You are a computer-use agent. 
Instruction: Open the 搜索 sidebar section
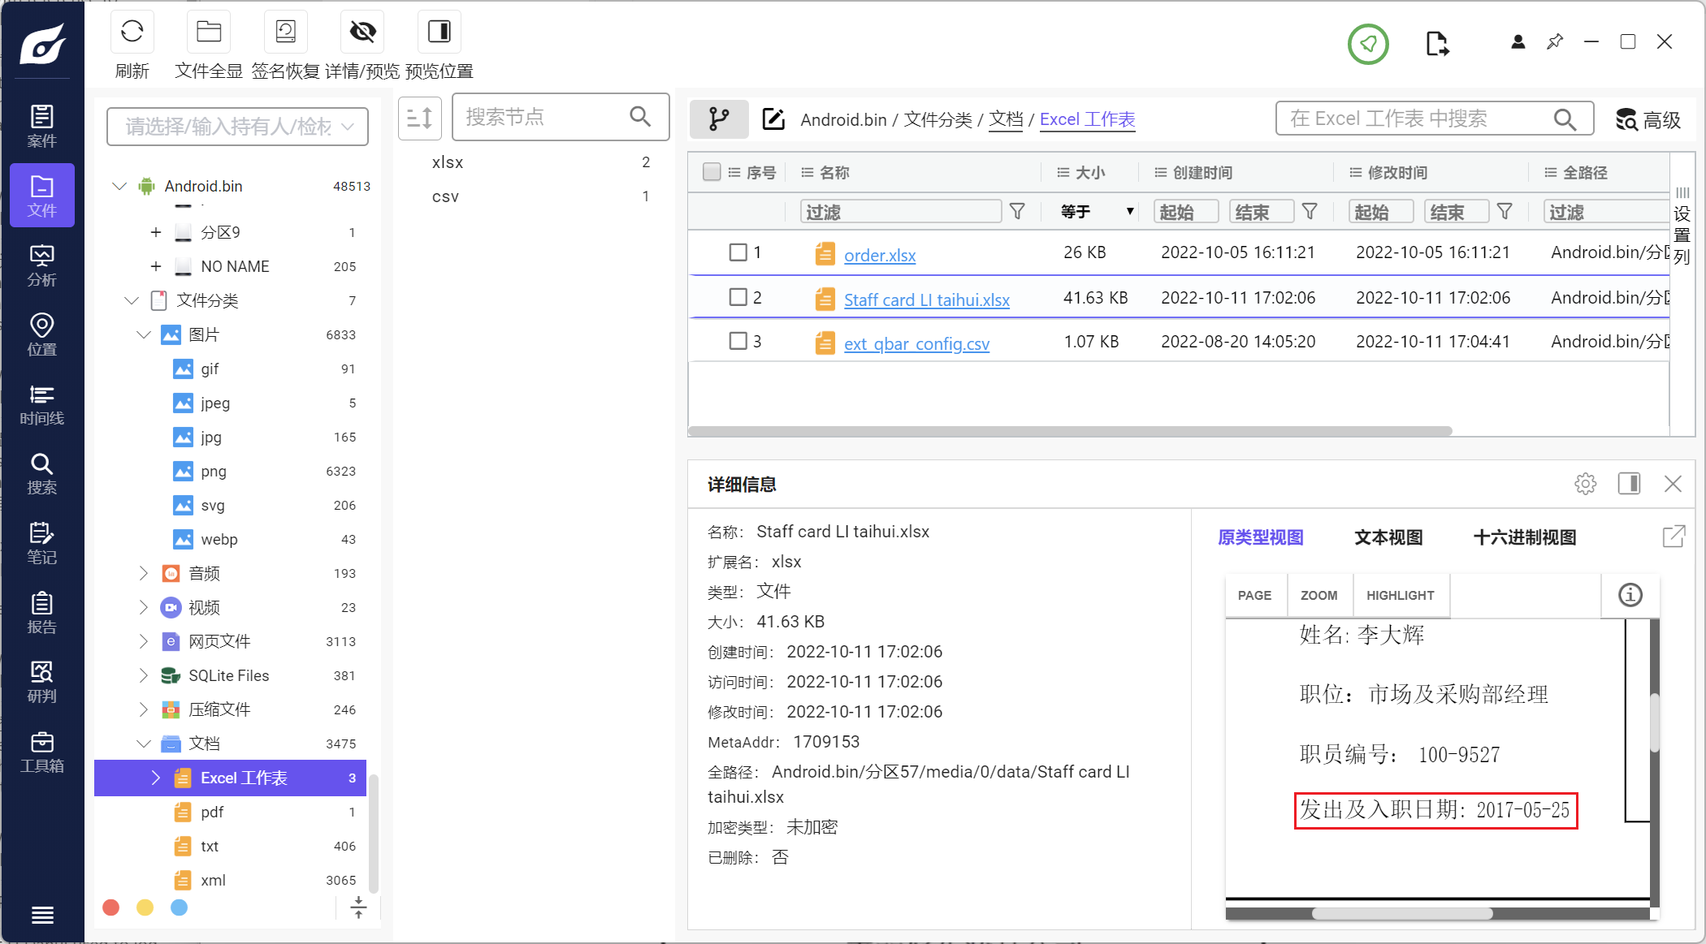42,473
